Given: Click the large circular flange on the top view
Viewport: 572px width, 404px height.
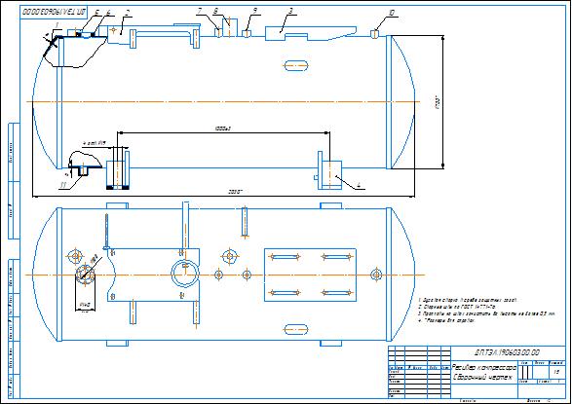Looking at the screenshot, I should (x=185, y=274).
